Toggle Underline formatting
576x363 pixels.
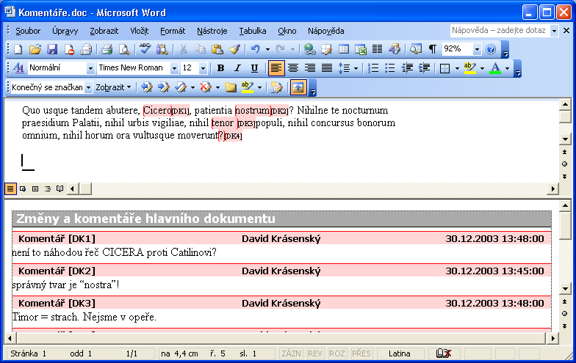(254, 67)
